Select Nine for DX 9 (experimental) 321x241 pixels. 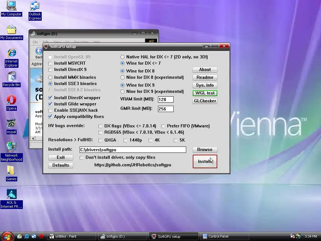click(123, 91)
